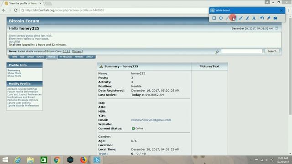
Task: Click the undo arrow in White board
Action: pos(262,18)
